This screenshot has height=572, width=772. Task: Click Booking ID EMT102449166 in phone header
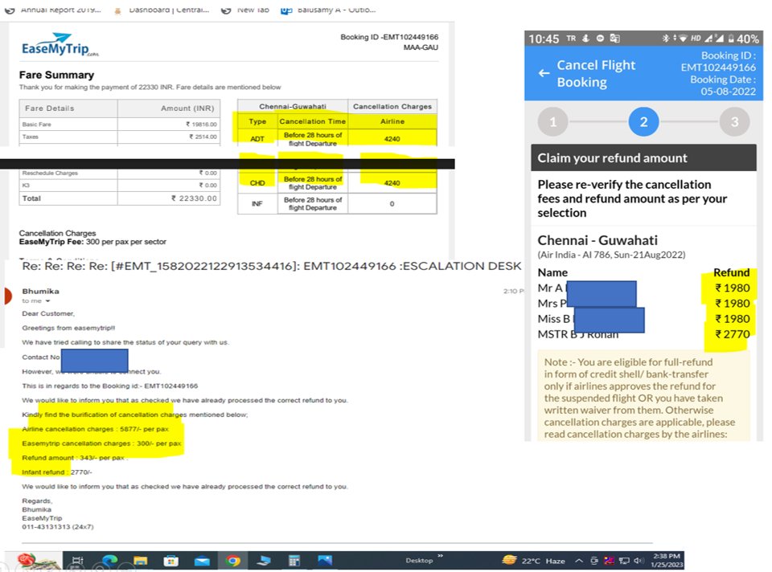[x=718, y=62]
